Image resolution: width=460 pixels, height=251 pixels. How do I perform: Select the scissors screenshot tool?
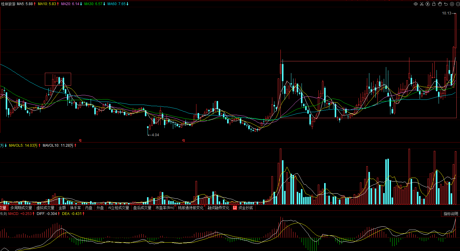pos(422,4)
